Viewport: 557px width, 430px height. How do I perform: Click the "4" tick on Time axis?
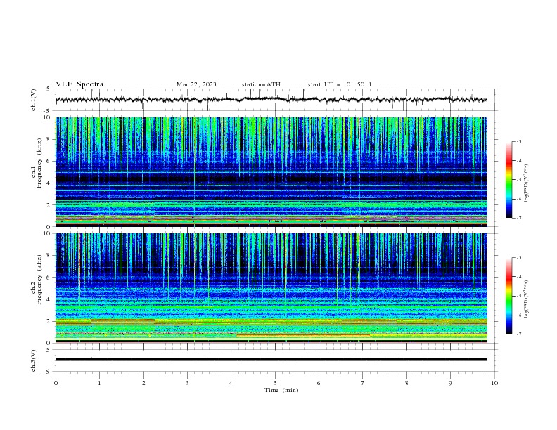coord(231,383)
